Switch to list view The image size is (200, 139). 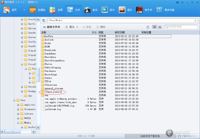(154, 27)
